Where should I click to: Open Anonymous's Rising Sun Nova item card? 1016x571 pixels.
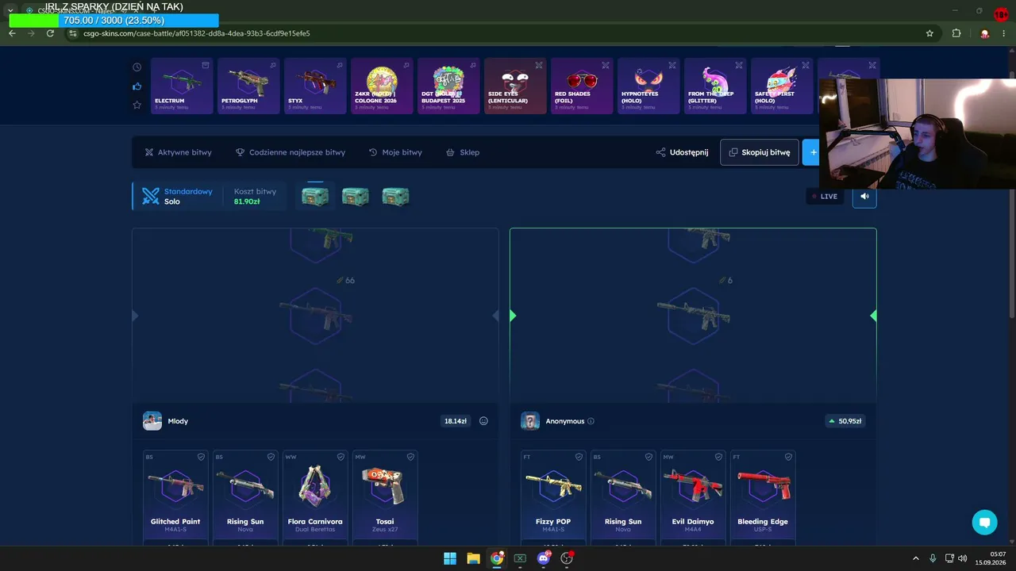[623, 497]
